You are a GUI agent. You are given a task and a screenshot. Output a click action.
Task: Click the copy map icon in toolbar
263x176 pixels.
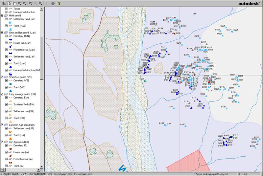3,3
